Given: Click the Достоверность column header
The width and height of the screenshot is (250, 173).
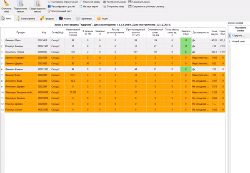Looking at the screenshot, I should (200, 33).
